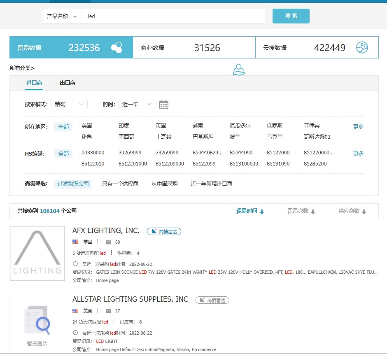
Task: Click the radar badge beside AFX LIGHTING
Action: [x=164, y=231]
